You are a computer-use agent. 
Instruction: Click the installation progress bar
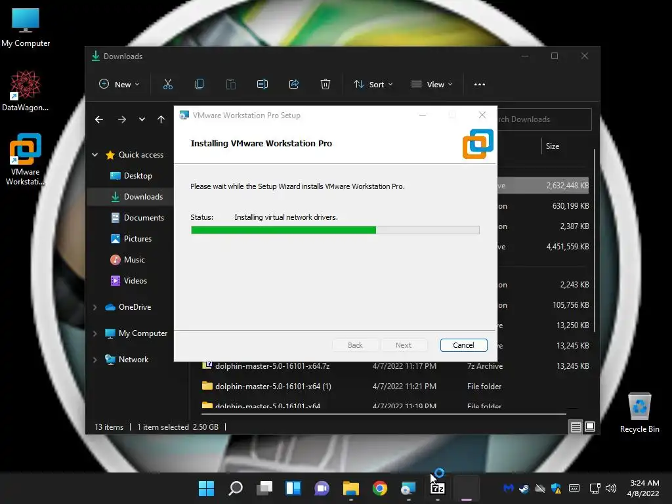tap(335, 230)
